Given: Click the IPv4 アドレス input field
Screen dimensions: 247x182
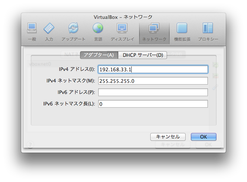Looking at the screenshot, I should click(x=153, y=69).
